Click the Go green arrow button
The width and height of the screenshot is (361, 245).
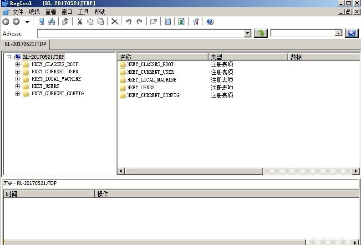[260, 33]
